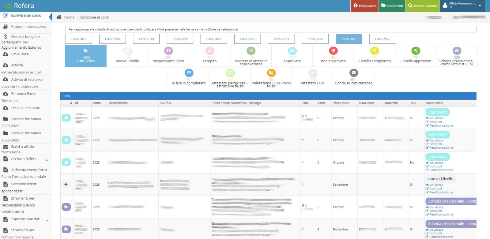Open Iscrizioni link in Settembre row
Image resolution: width=490 pixels, height=239 pixels.
point(434,189)
